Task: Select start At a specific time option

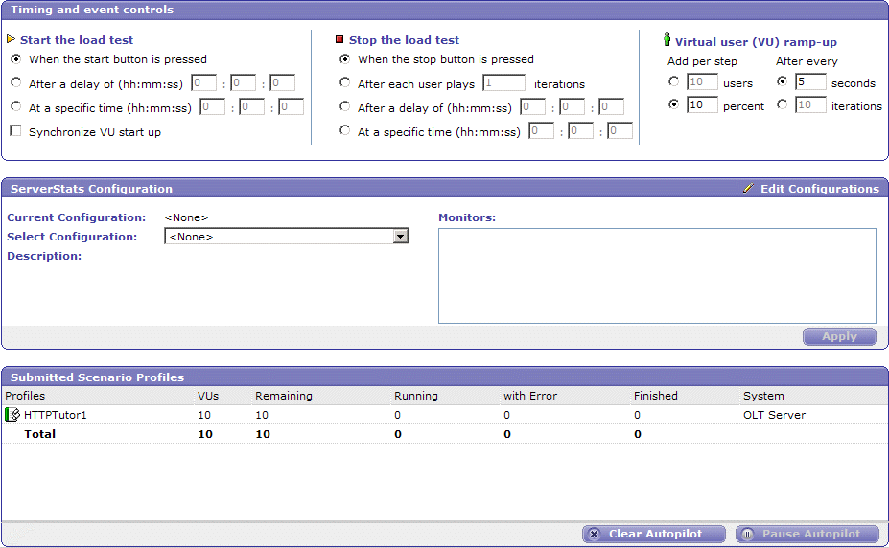Action: (16, 106)
